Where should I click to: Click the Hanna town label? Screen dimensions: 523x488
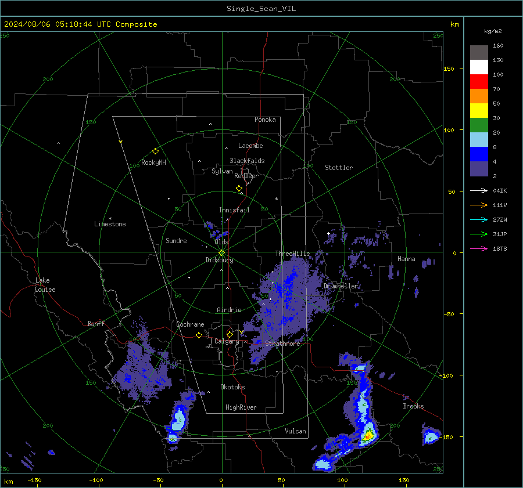[x=406, y=259]
